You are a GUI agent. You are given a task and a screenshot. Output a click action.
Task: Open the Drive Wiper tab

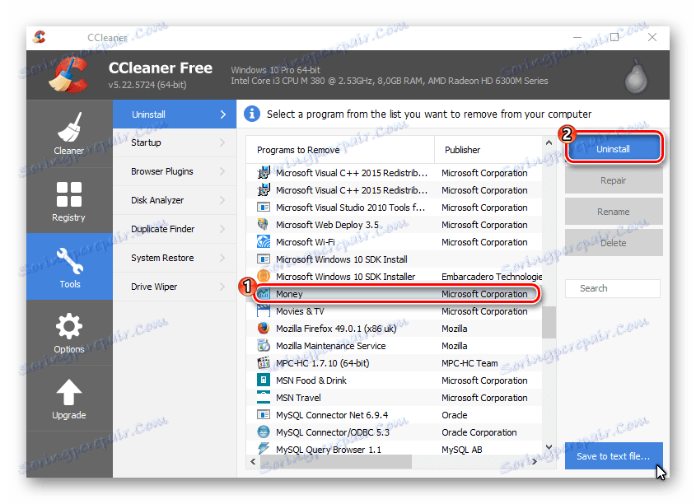pyautogui.click(x=175, y=287)
